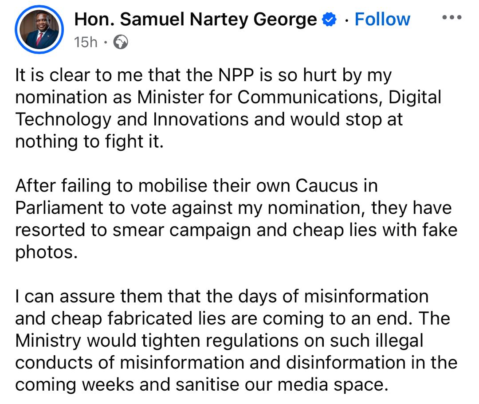Click the word 'NPP' in the post
Image resolution: width=479 pixels, height=404 pixels.
[x=236, y=75]
